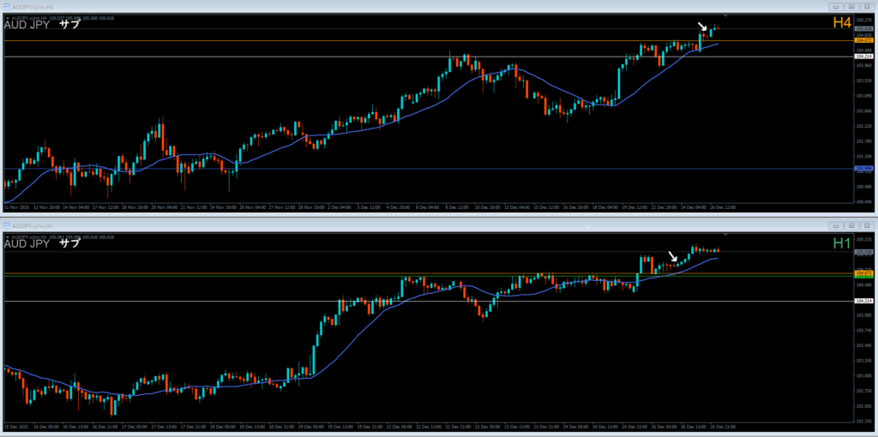Click the サブ label on H1 chart
878x437 pixels.
(x=69, y=243)
